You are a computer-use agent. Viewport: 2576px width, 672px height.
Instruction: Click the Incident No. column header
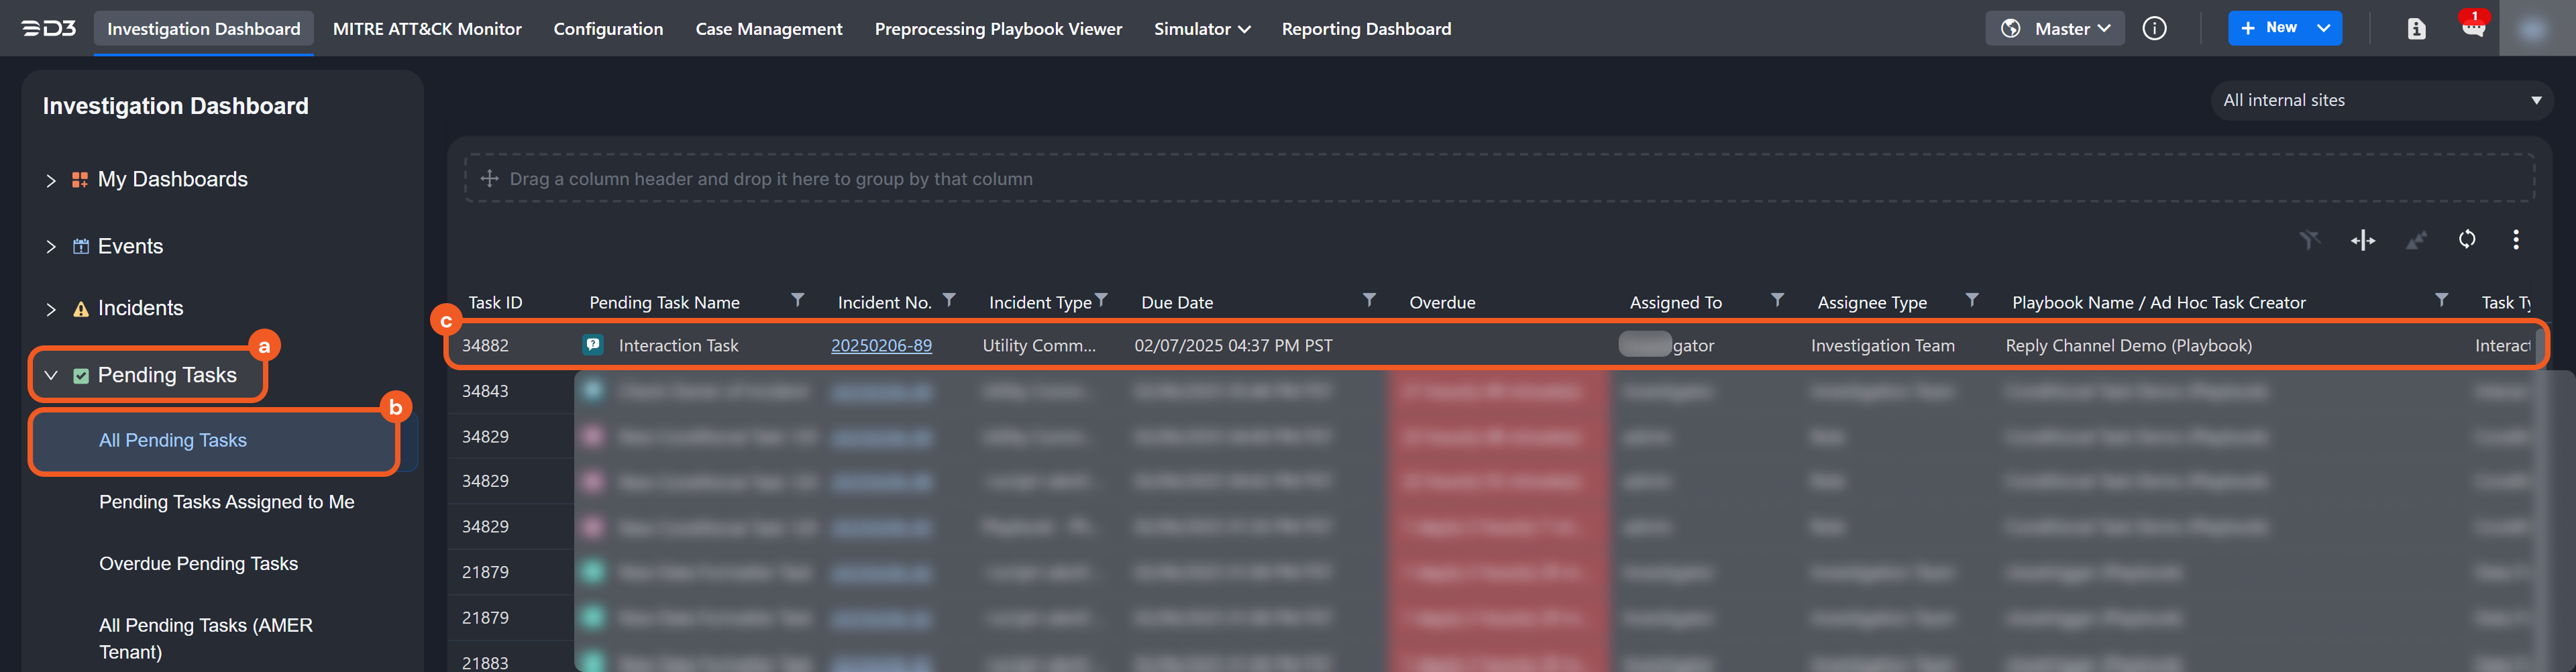(884, 303)
